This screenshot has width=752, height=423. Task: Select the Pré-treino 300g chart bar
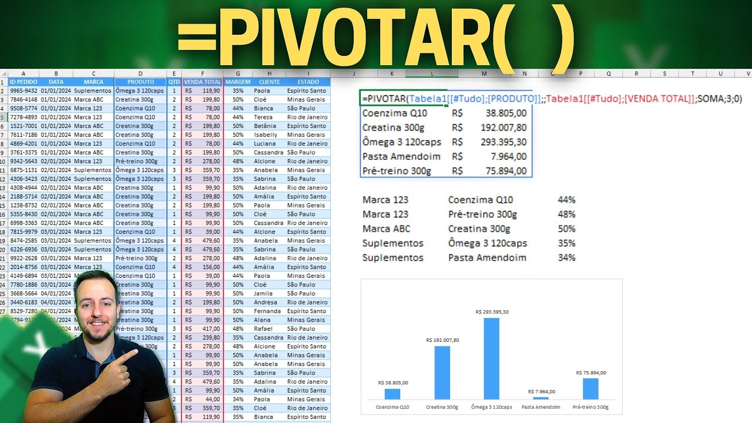(x=590, y=389)
